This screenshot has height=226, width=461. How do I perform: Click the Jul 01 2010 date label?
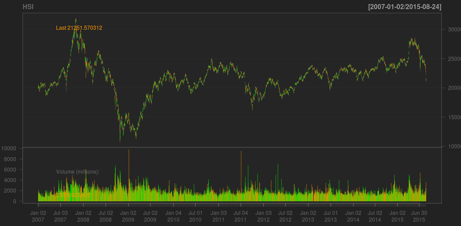(195, 216)
